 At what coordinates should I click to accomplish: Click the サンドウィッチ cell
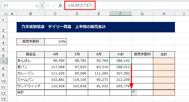(x=31, y=86)
